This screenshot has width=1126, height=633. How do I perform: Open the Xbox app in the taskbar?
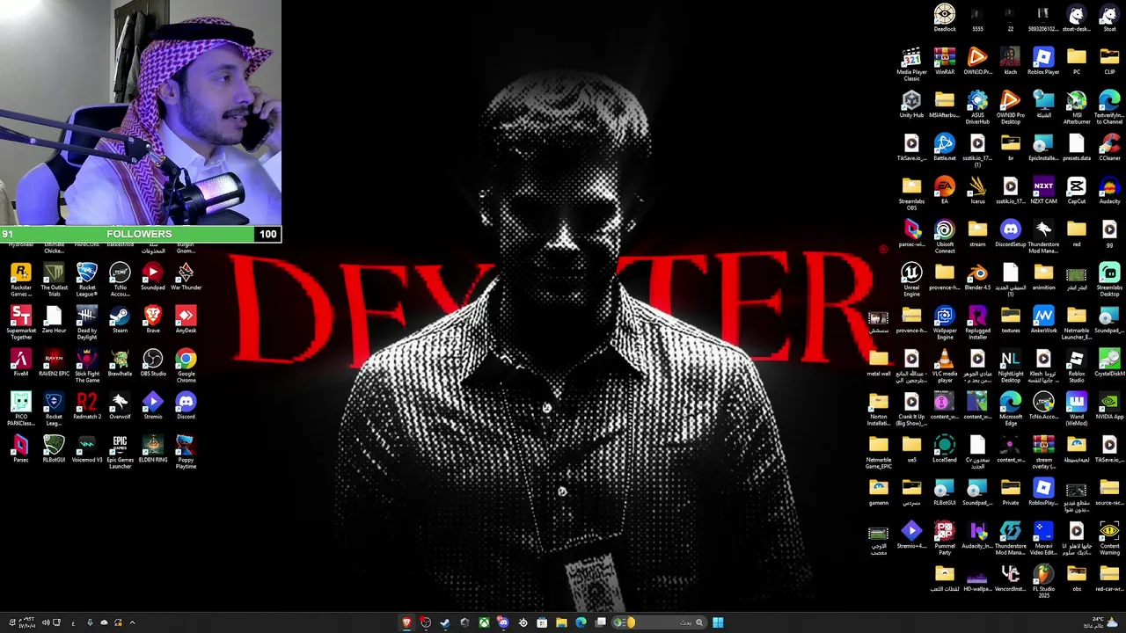pyautogui.click(x=484, y=622)
